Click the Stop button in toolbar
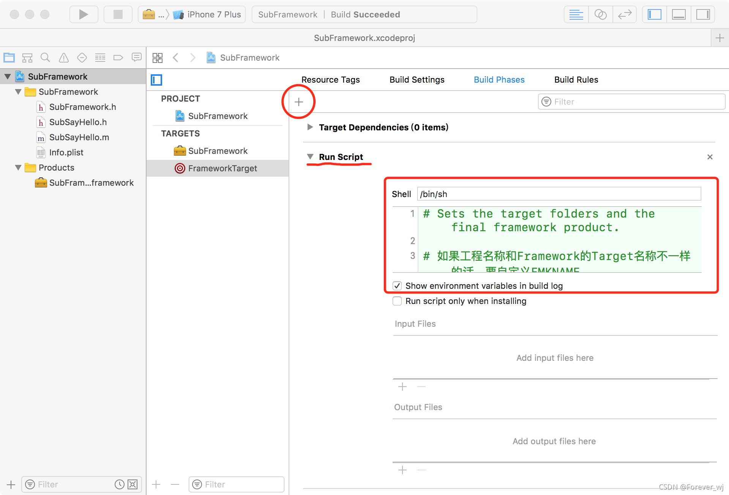This screenshot has width=729, height=495. (x=118, y=14)
